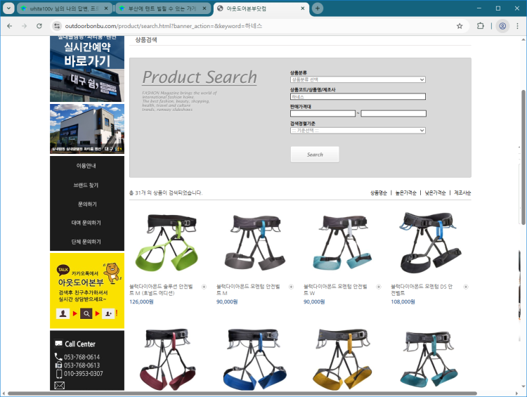Screen dimensions: 527x397
Task: Click the maximum 판매가격대 field
Action: 393,114
